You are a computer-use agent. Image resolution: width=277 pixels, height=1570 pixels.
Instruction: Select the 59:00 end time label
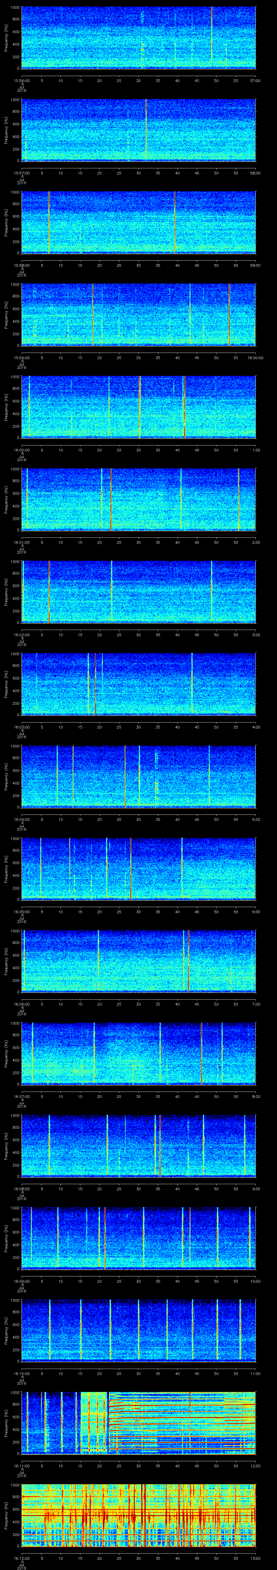click(256, 265)
